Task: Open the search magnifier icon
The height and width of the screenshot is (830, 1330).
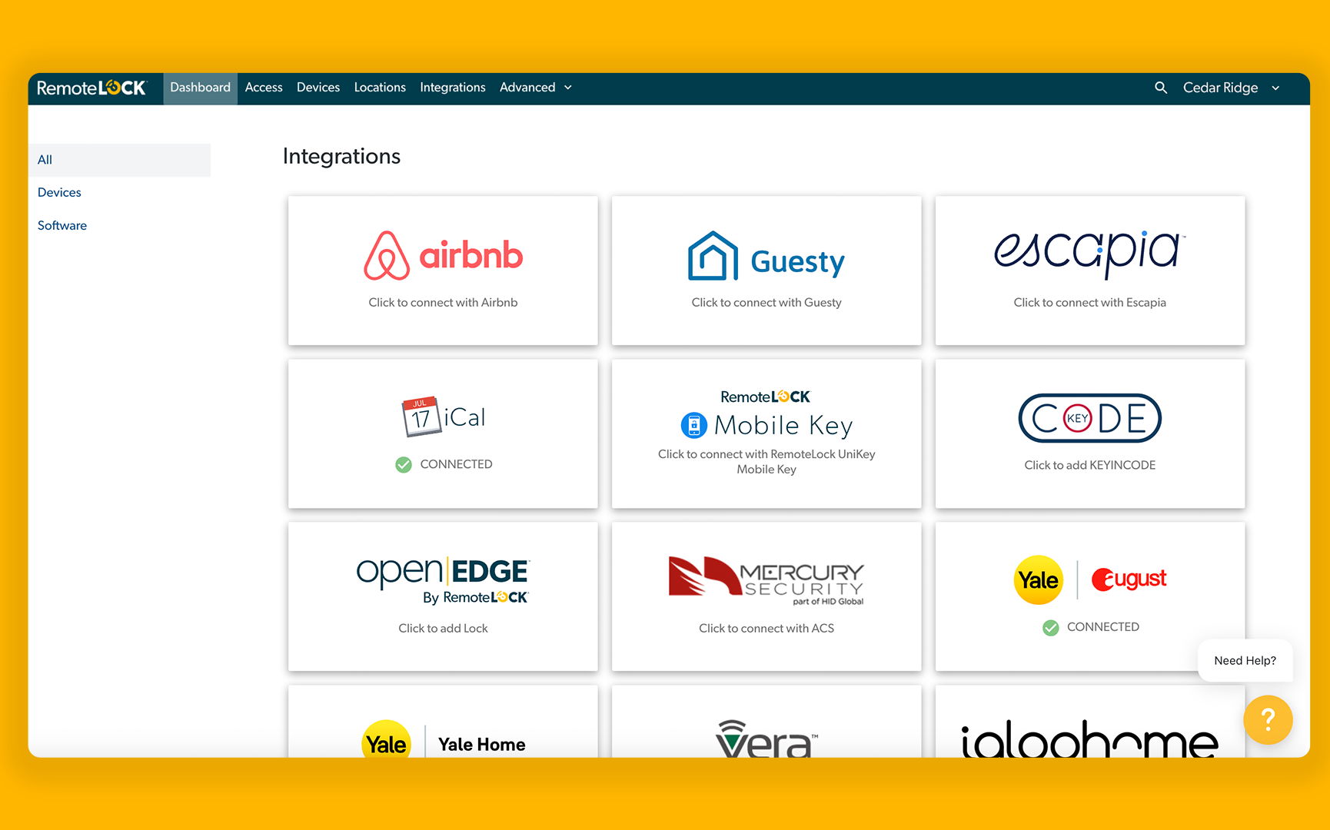Action: [x=1161, y=88]
